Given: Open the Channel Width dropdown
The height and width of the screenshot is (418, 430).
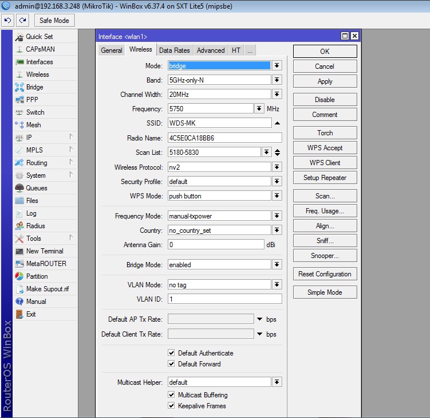Looking at the screenshot, I should click(x=277, y=95).
